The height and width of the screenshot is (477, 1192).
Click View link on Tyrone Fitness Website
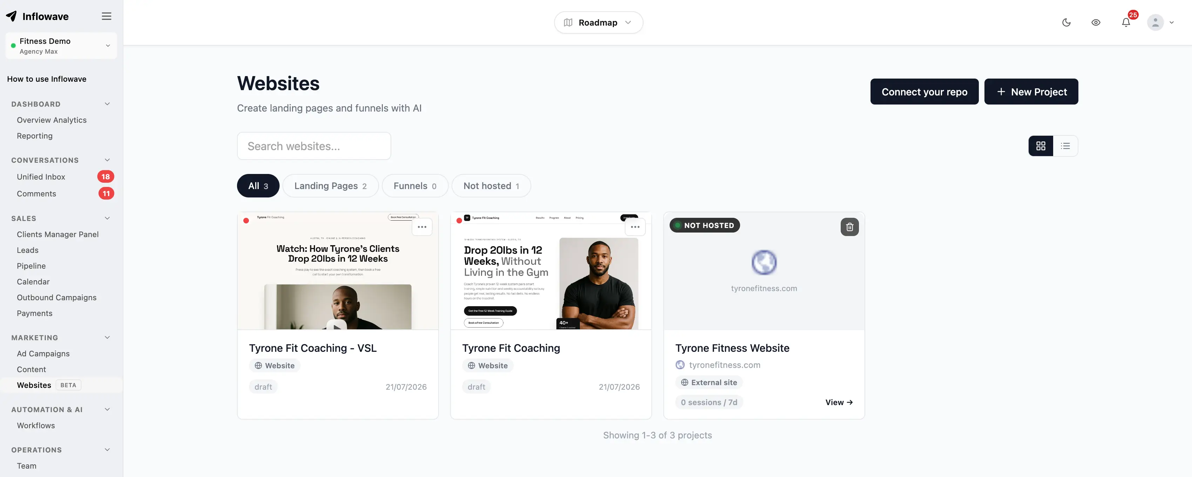839,402
